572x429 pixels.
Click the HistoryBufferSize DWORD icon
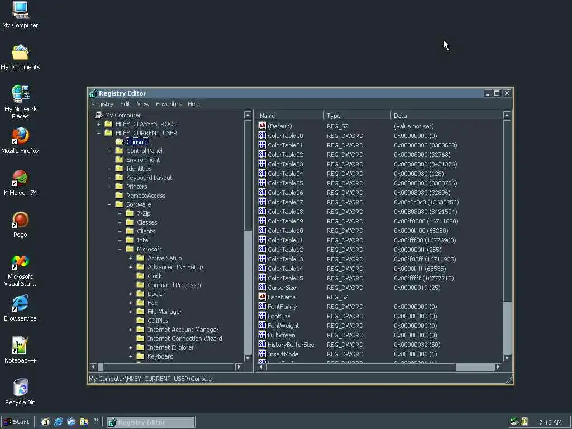click(263, 344)
